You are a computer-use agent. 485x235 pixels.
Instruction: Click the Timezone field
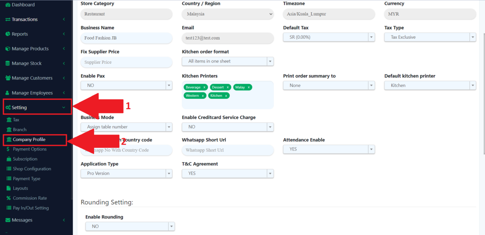329,14
